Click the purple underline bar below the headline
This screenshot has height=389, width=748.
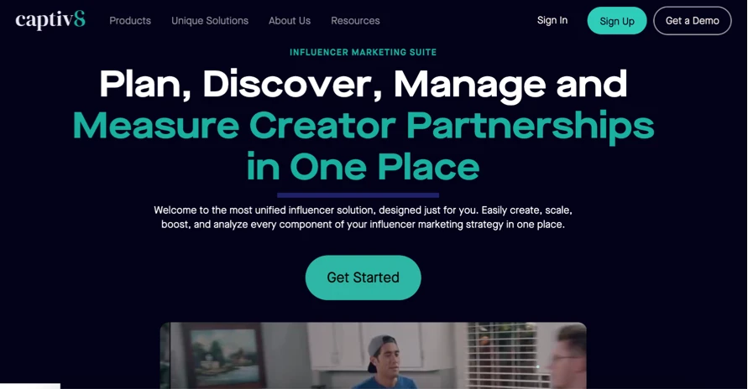click(x=358, y=195)
